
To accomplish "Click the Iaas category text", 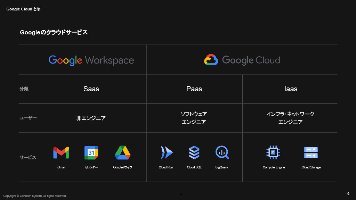I will [x=291, y=89].
